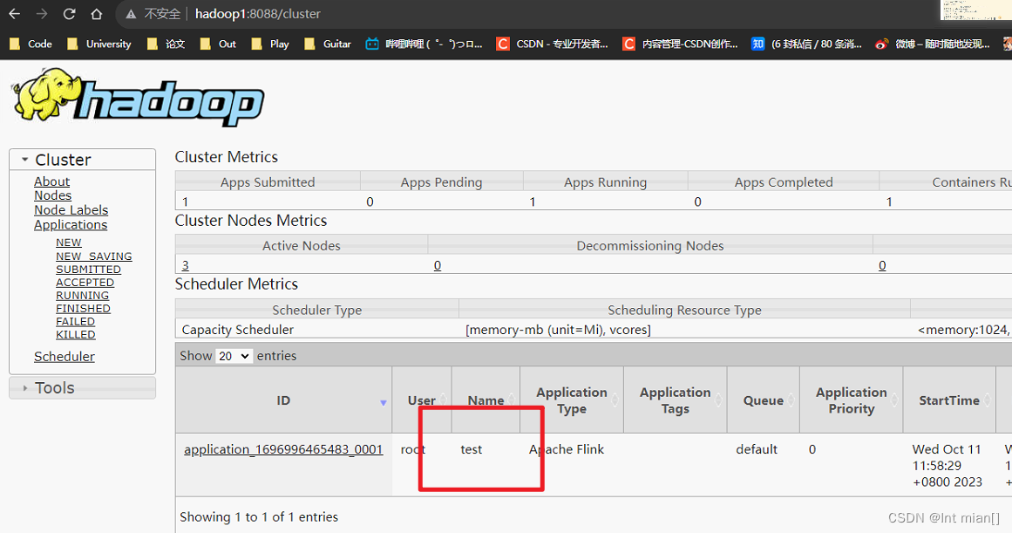Click the Hadoop elephant logo

click(x=138, y=97)
